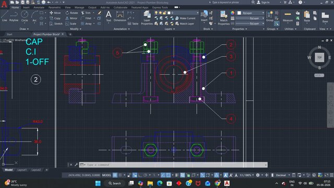Activate the Copy command
The image size is (334, 188).
(55, 18)
